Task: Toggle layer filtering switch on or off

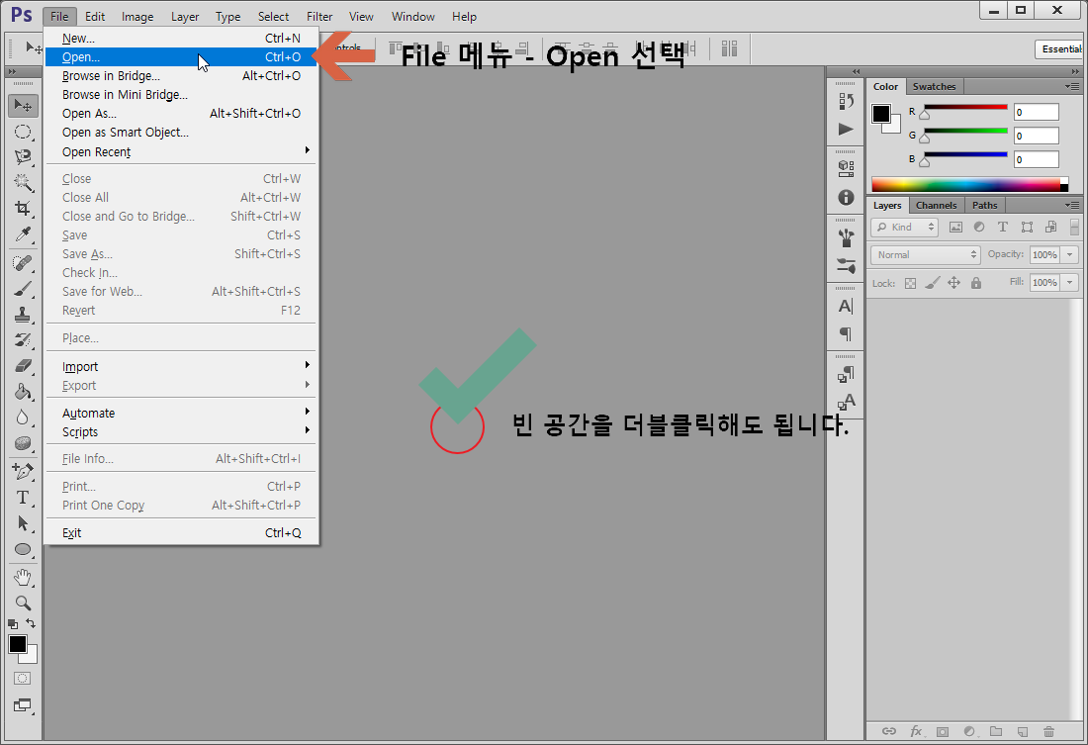Action: (1074, 227)
